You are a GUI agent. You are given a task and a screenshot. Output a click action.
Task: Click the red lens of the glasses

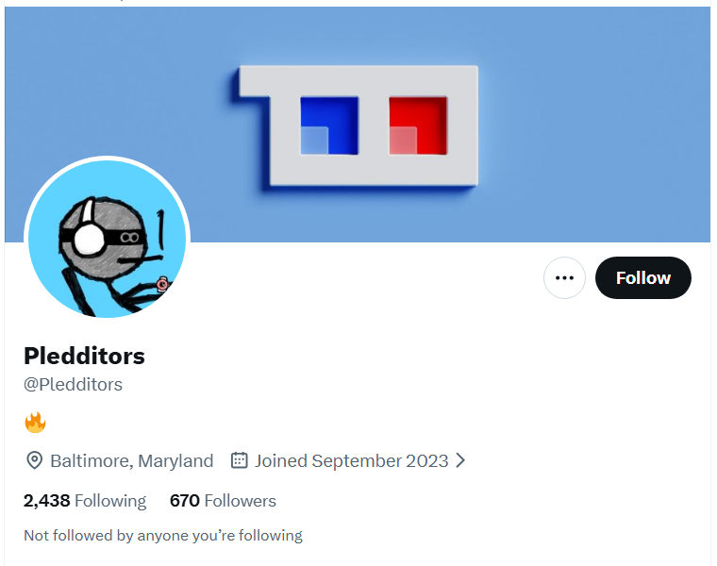(418, 125)
